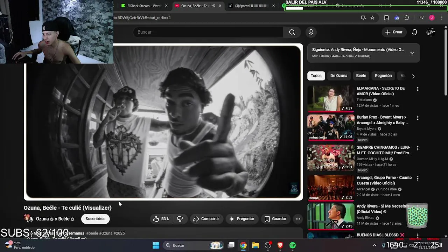
Task: Open YouTube notifications bell
Action: pyautogui.click(x=414, y=32)
